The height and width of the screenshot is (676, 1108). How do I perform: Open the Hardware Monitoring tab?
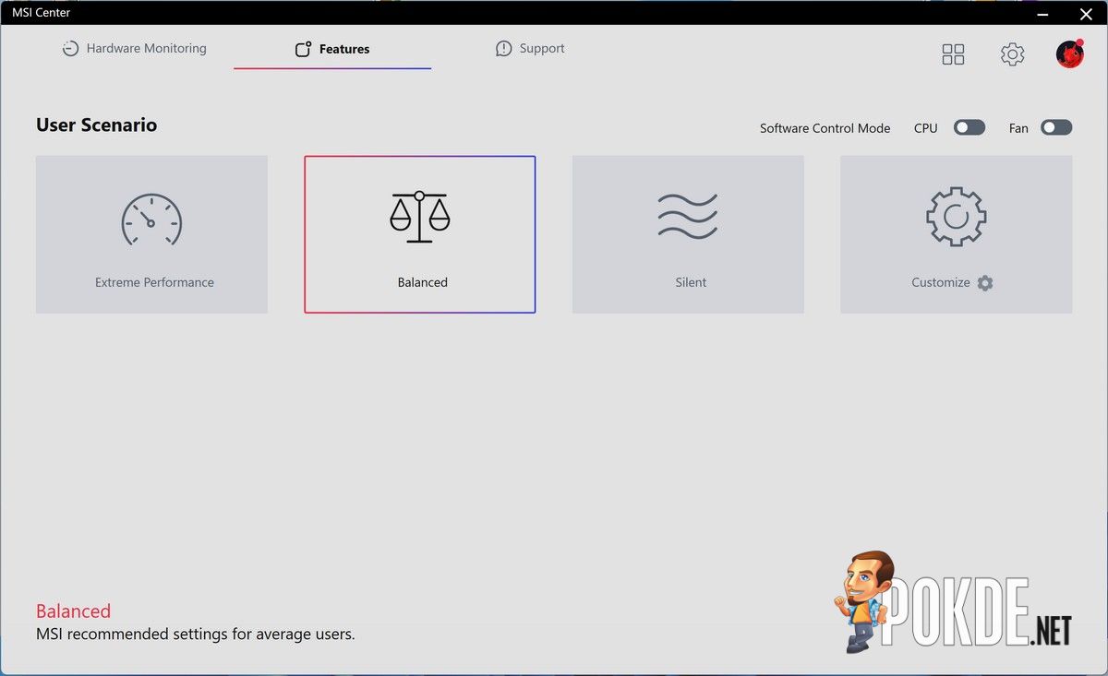tap(134, 49)
